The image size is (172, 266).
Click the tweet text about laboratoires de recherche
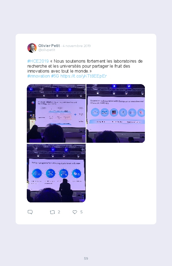click(x=85, y=66)
